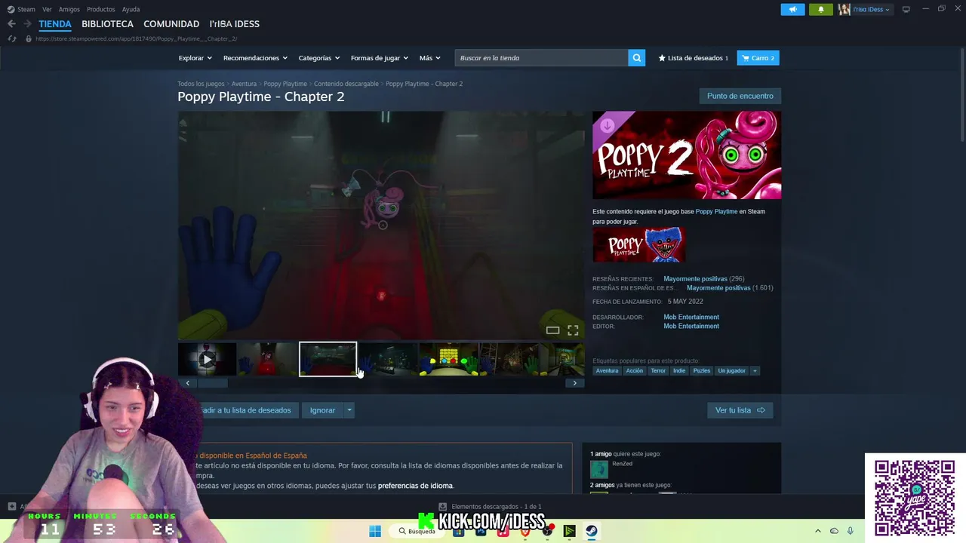Expand the Ignorar options arrow
966x543 pixels.
[349, 410]
